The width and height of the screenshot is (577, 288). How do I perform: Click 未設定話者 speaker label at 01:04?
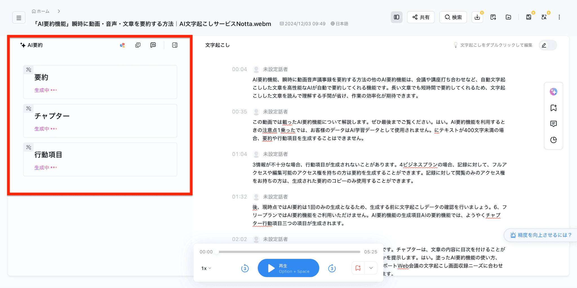(275, 154)
